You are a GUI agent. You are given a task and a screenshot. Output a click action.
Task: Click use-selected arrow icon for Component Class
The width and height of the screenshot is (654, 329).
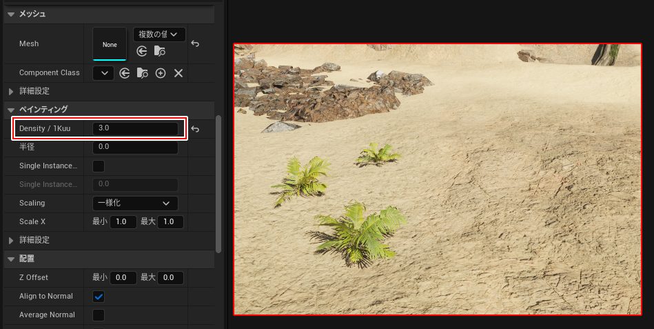click(x=125, y=73)
